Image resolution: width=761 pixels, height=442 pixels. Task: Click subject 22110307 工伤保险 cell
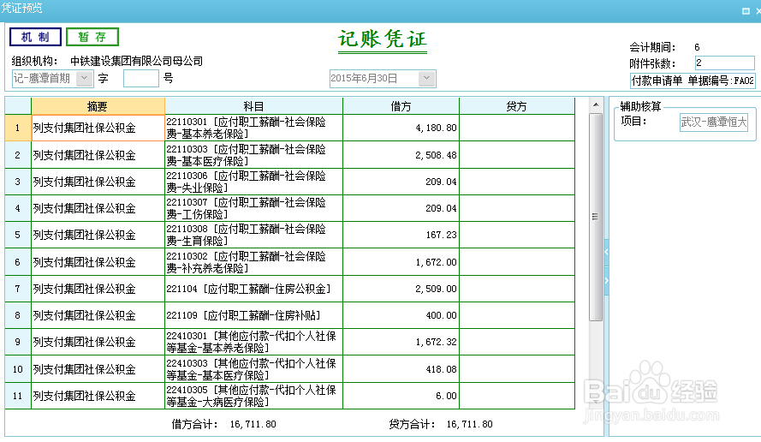(x=254, y=208)
